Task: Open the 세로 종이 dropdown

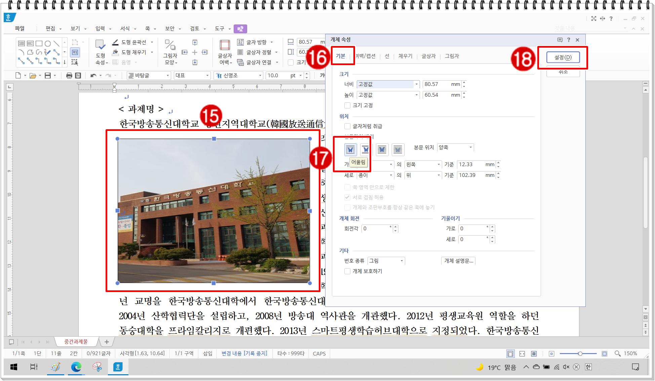Action: click(375, 175)
